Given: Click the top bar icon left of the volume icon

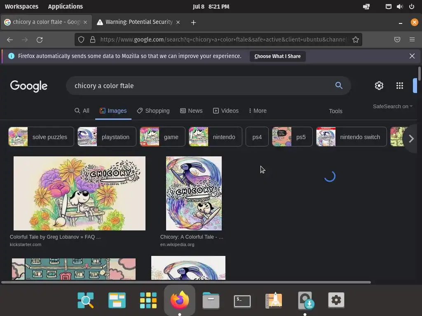Looking at the screenshot, I should point(388,7).
